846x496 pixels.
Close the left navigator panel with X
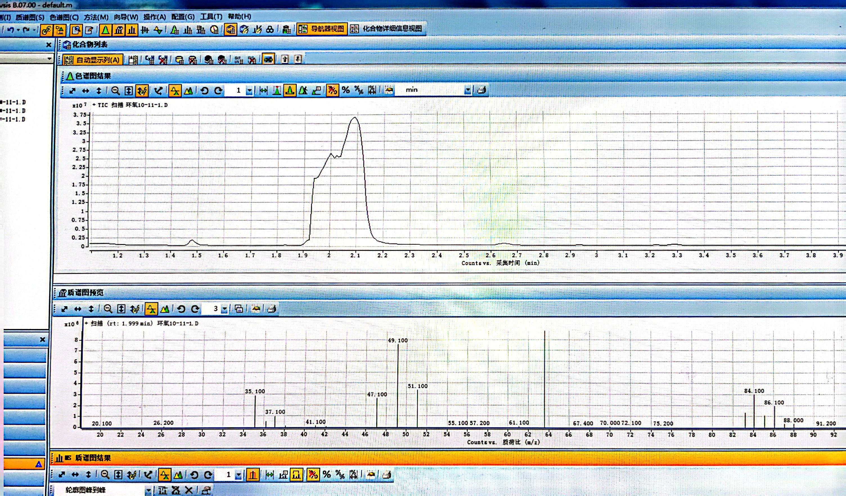(49, 45)
